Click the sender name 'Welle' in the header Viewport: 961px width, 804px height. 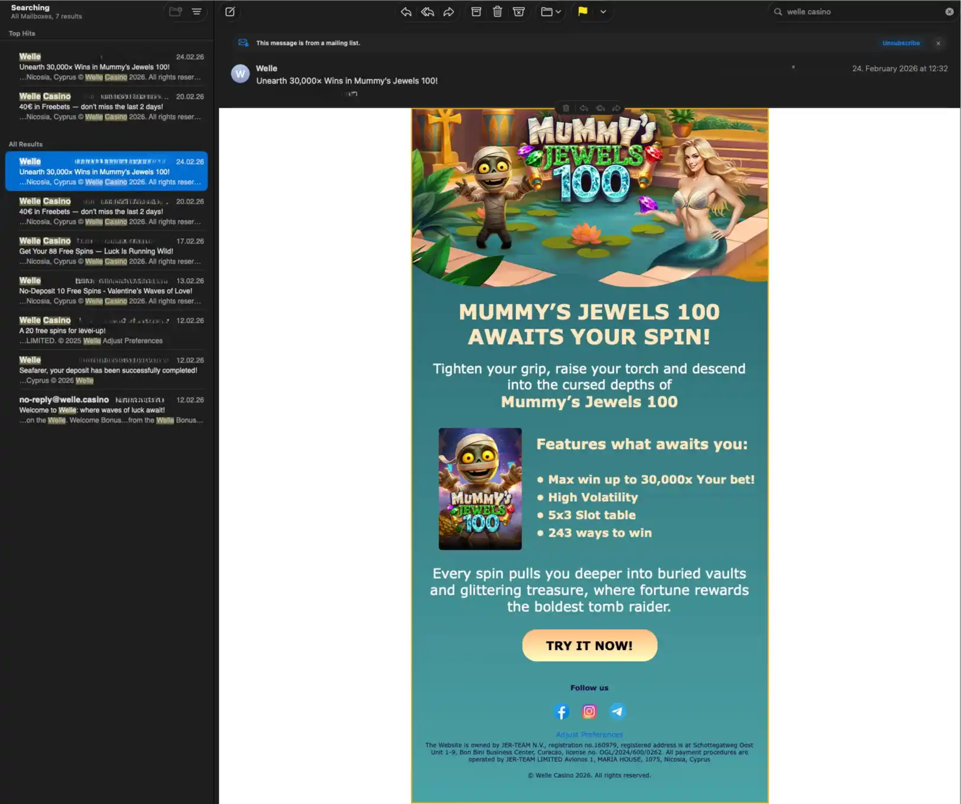coord(267,69)
